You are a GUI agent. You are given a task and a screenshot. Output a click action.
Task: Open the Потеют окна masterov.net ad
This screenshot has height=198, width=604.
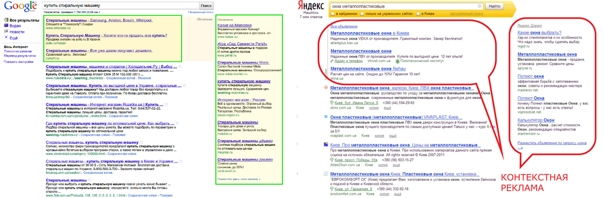tap(531, 76)
